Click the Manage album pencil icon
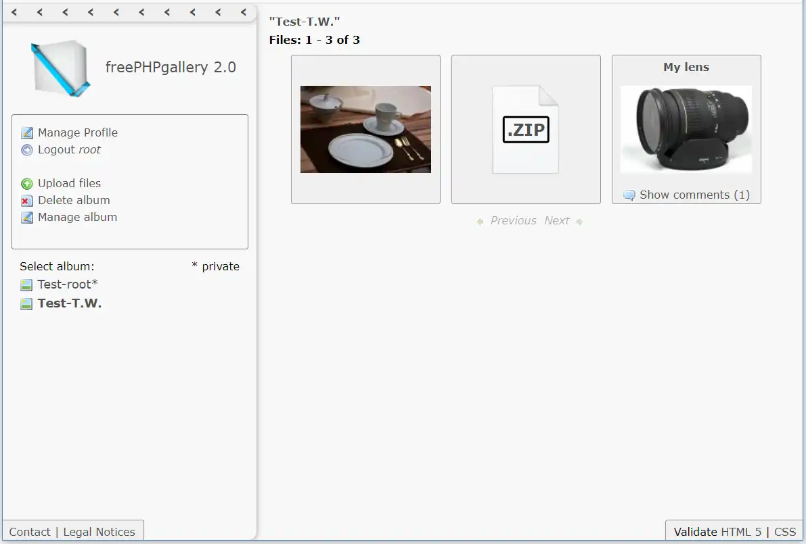806x544 pixels. pos(26,218)
